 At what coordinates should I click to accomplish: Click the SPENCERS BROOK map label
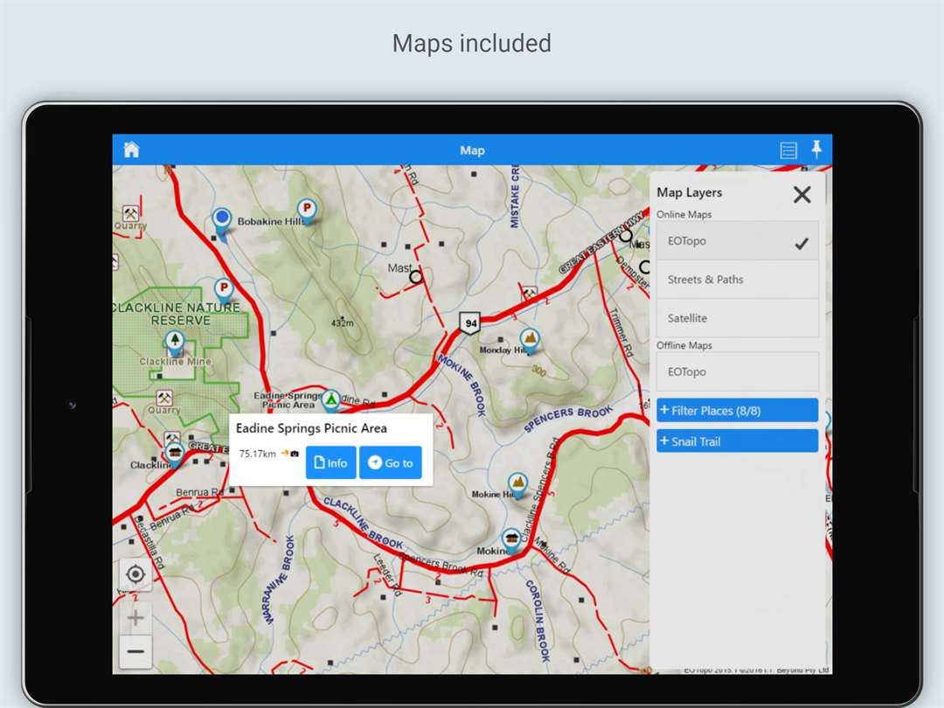click(568, 419)
